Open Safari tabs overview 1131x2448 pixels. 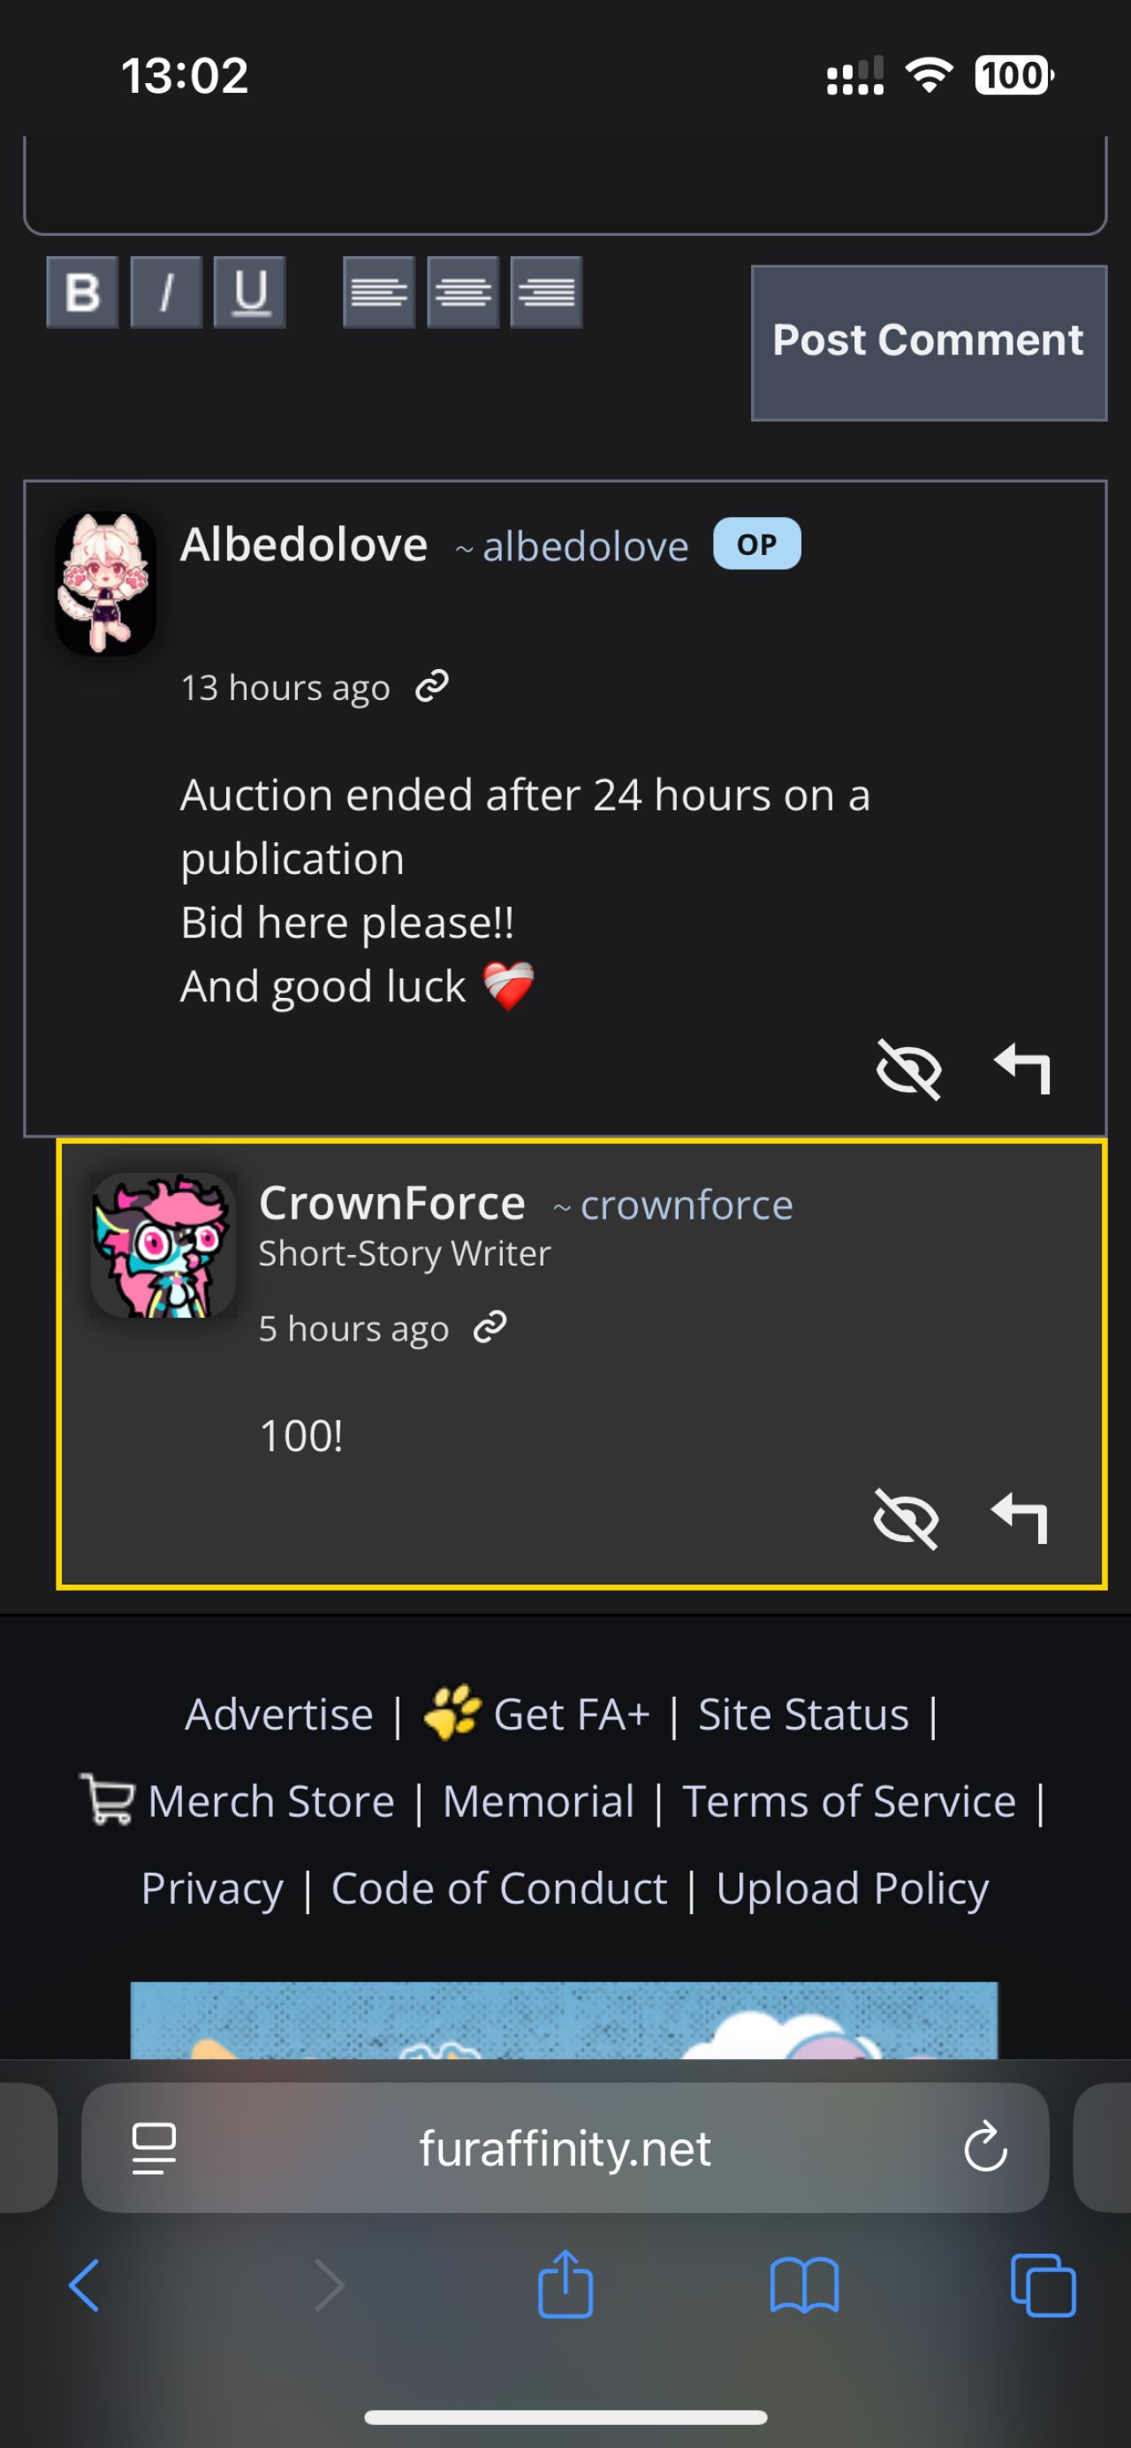(x=1043, y=2285)
